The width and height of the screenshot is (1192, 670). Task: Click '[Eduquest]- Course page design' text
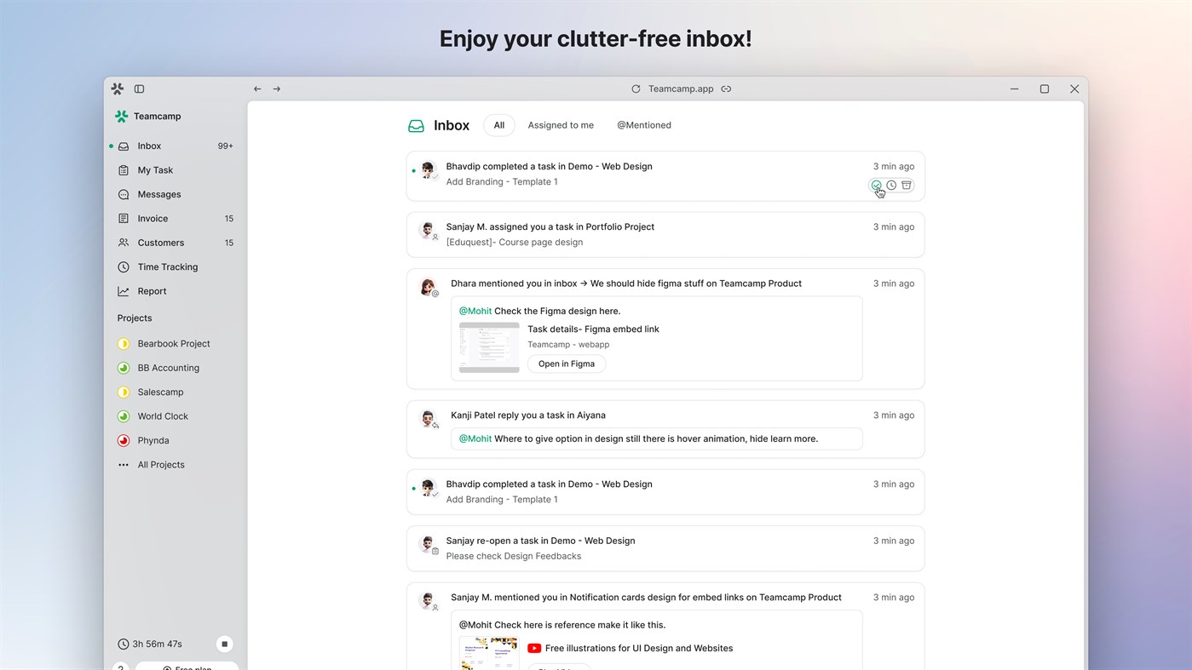[x=515, y=242]
